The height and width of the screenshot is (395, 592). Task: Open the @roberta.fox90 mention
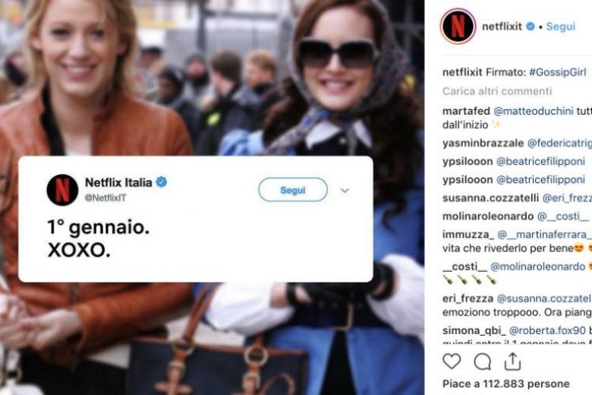(547, 330)
